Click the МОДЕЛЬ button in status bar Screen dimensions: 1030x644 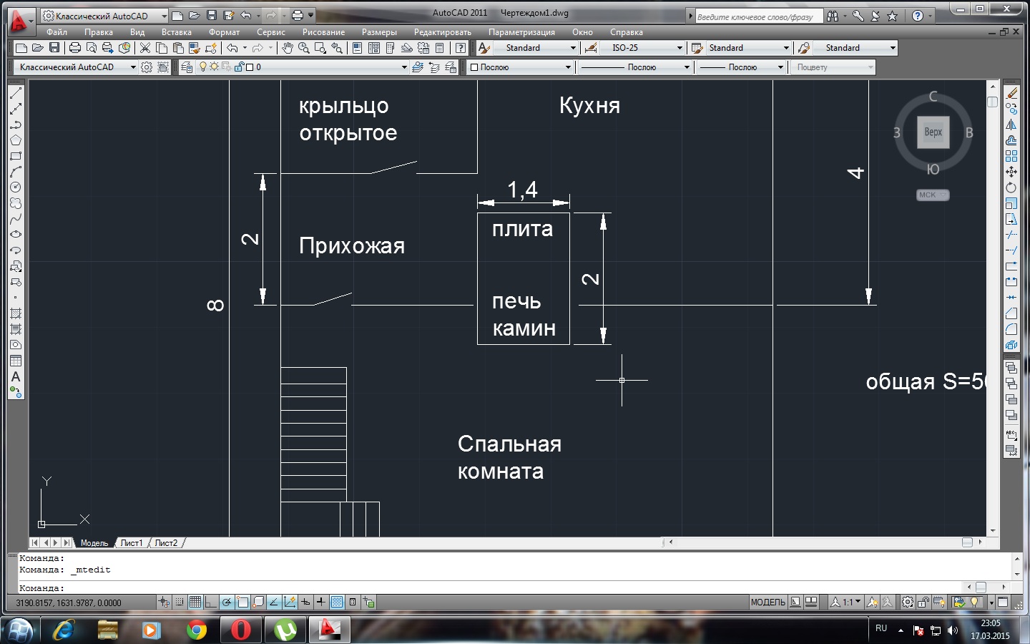pos(767,602)
